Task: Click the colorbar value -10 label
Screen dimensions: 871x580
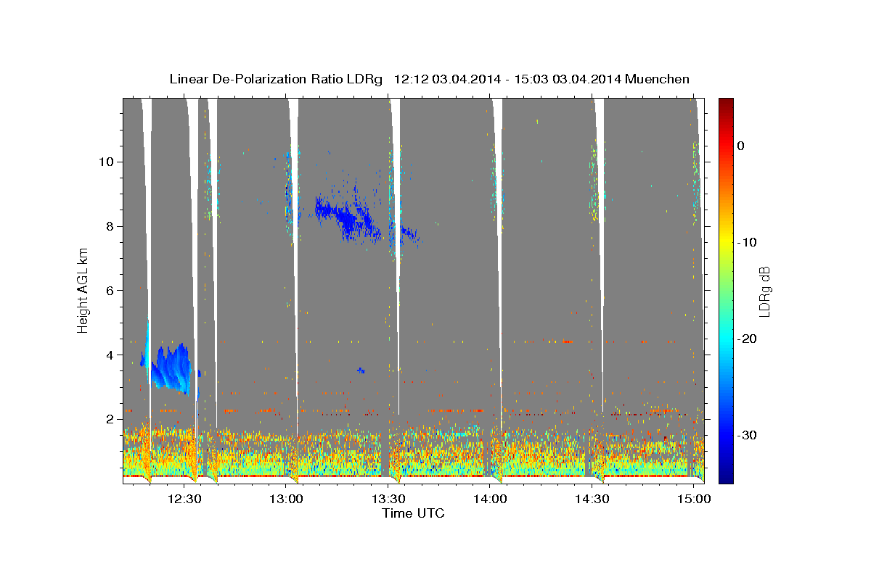Action: click(747, 242)
